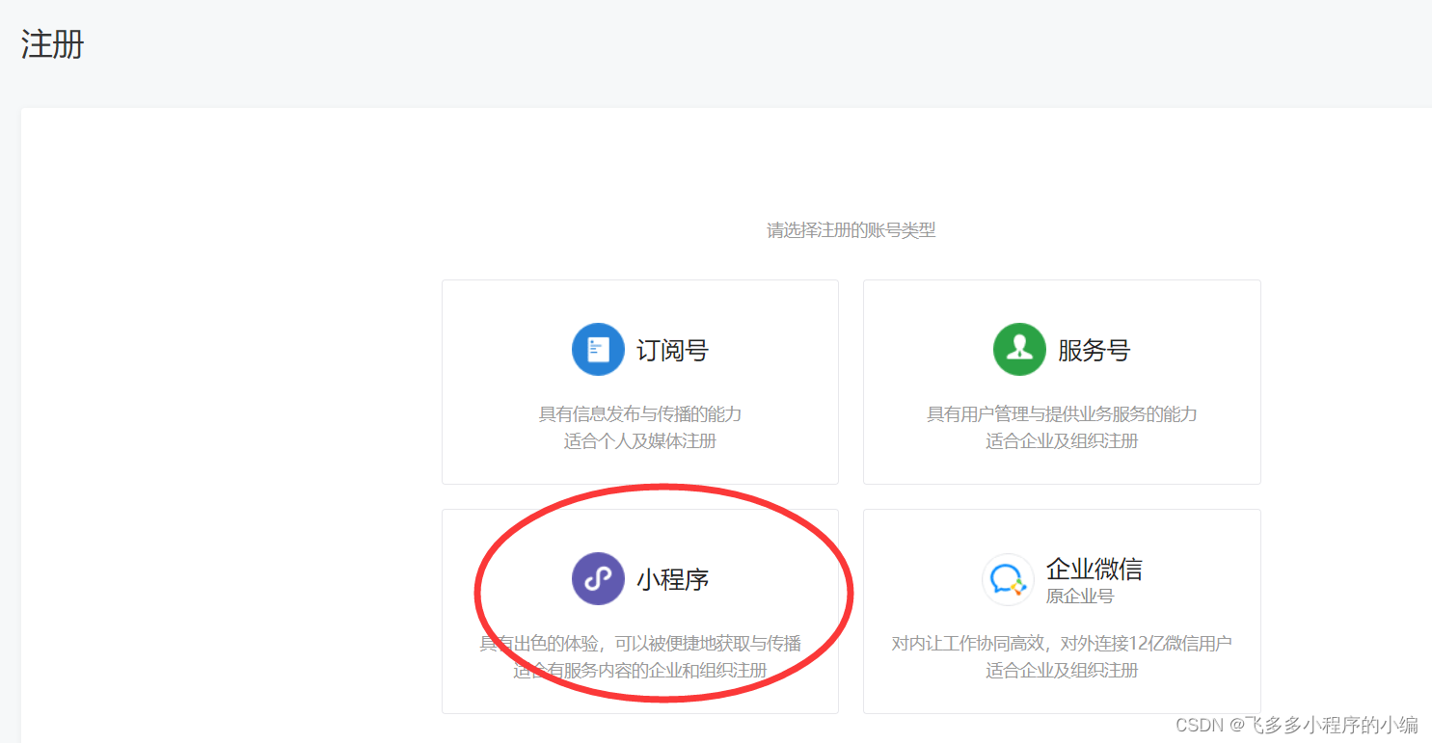Select the 订阅号 title text
Screen dimensions: 1432x743
point(672,350)
